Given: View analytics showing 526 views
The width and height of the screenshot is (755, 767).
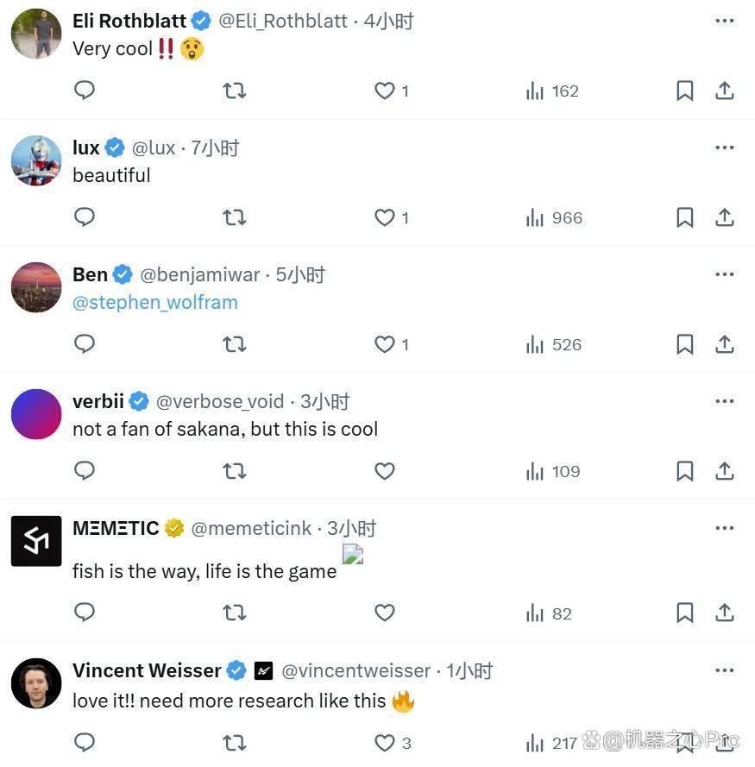Looking at the screenshot, I should 553,344.
